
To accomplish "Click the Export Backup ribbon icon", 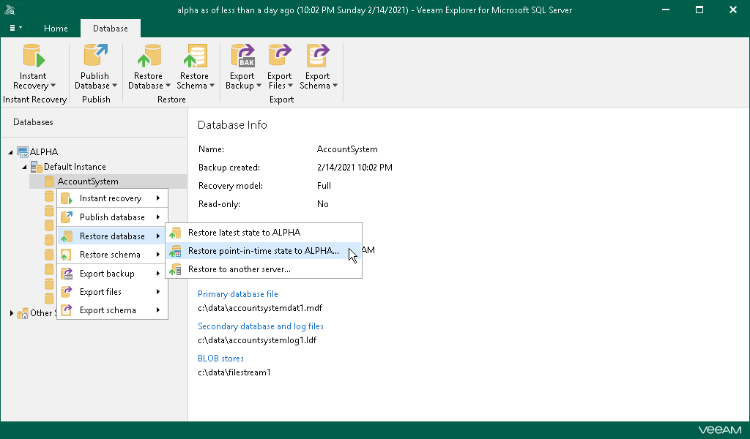I will coord(242,57).
